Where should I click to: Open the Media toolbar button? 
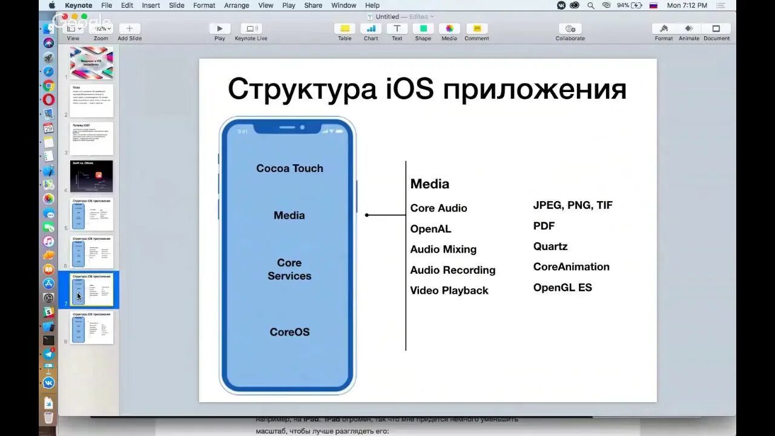[449, 28]
